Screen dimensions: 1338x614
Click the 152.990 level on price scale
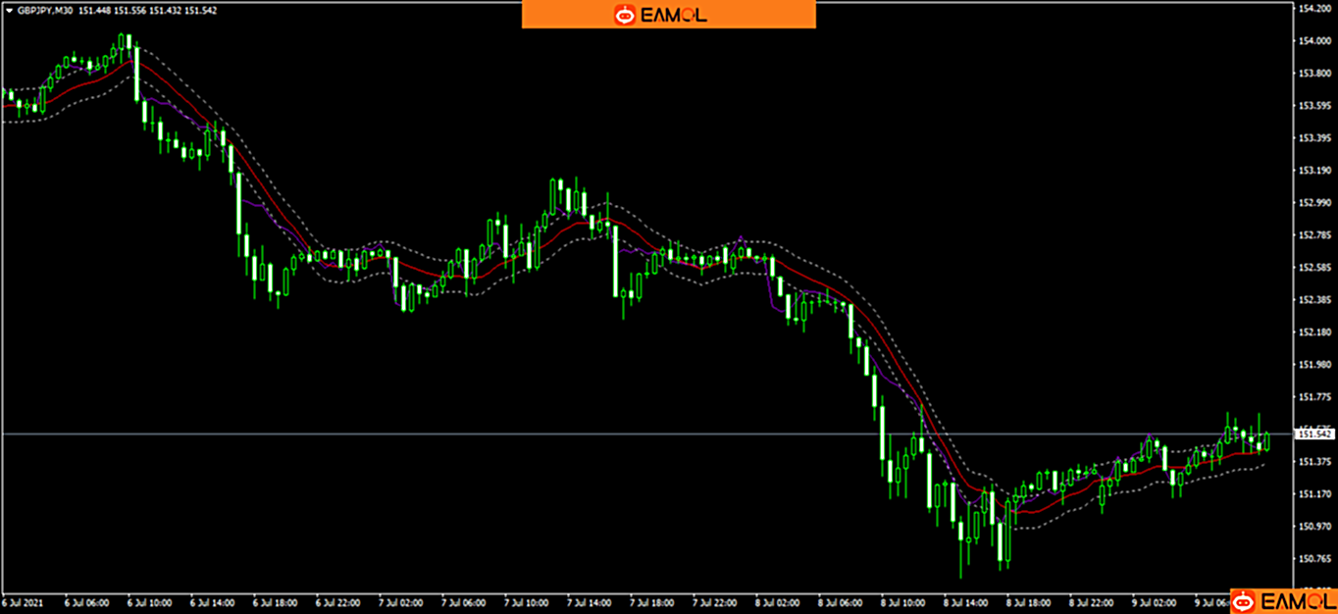click(x=1312, y=203)
